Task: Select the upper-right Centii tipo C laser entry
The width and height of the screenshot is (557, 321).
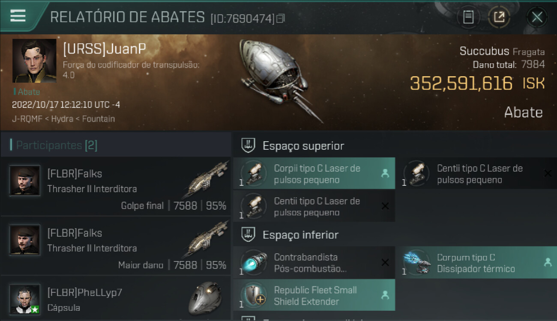Action: (x=476, y=173)
